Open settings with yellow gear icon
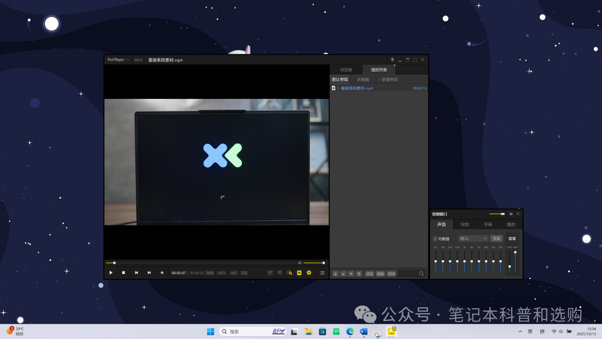The width and height of the screenshot is (602, 339). click(x=309, y=273)
